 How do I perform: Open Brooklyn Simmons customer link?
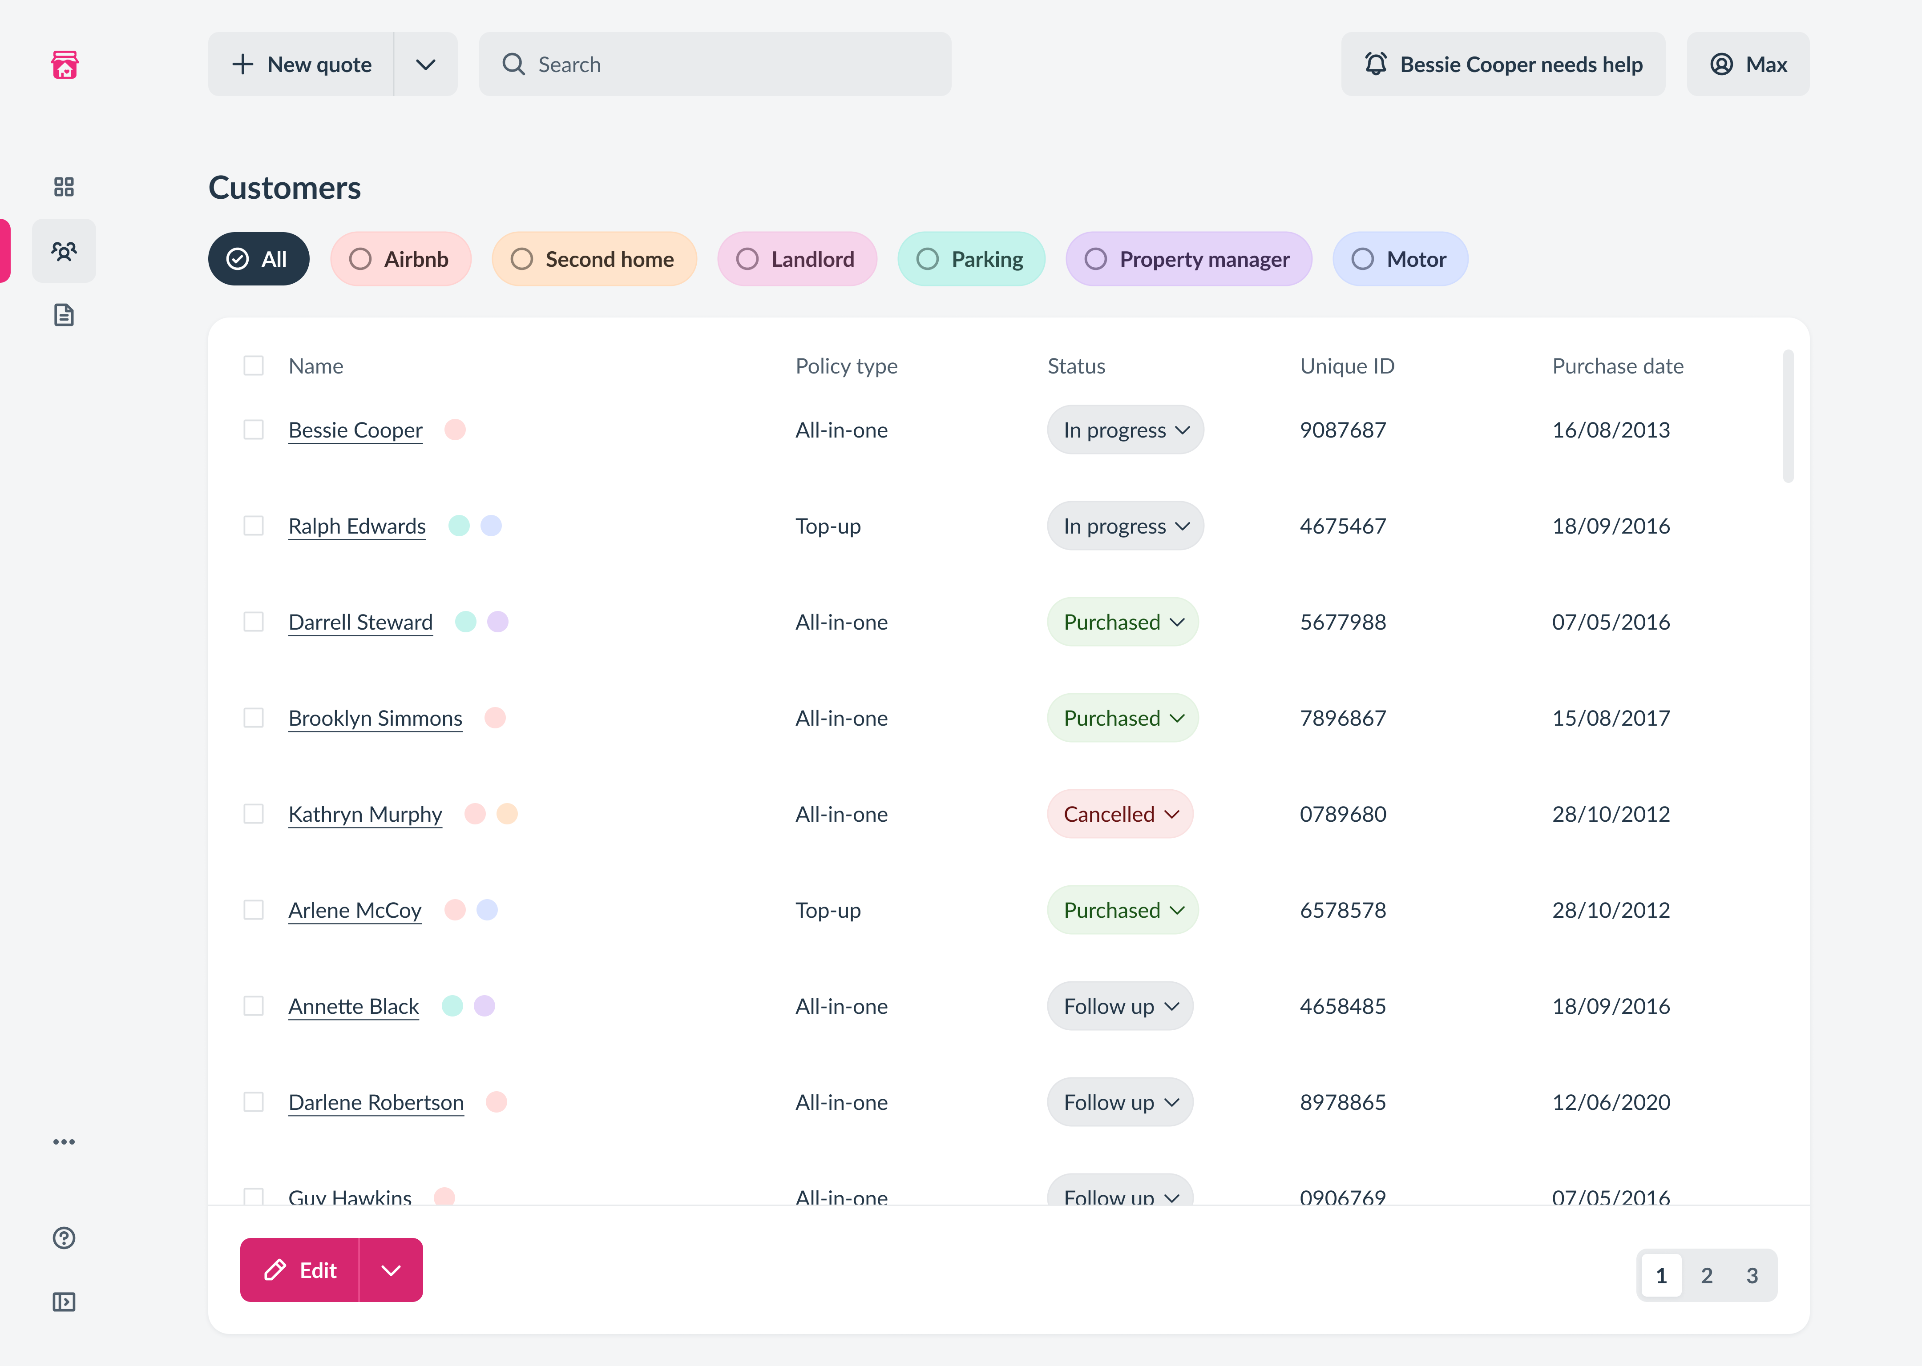(376, 718)
